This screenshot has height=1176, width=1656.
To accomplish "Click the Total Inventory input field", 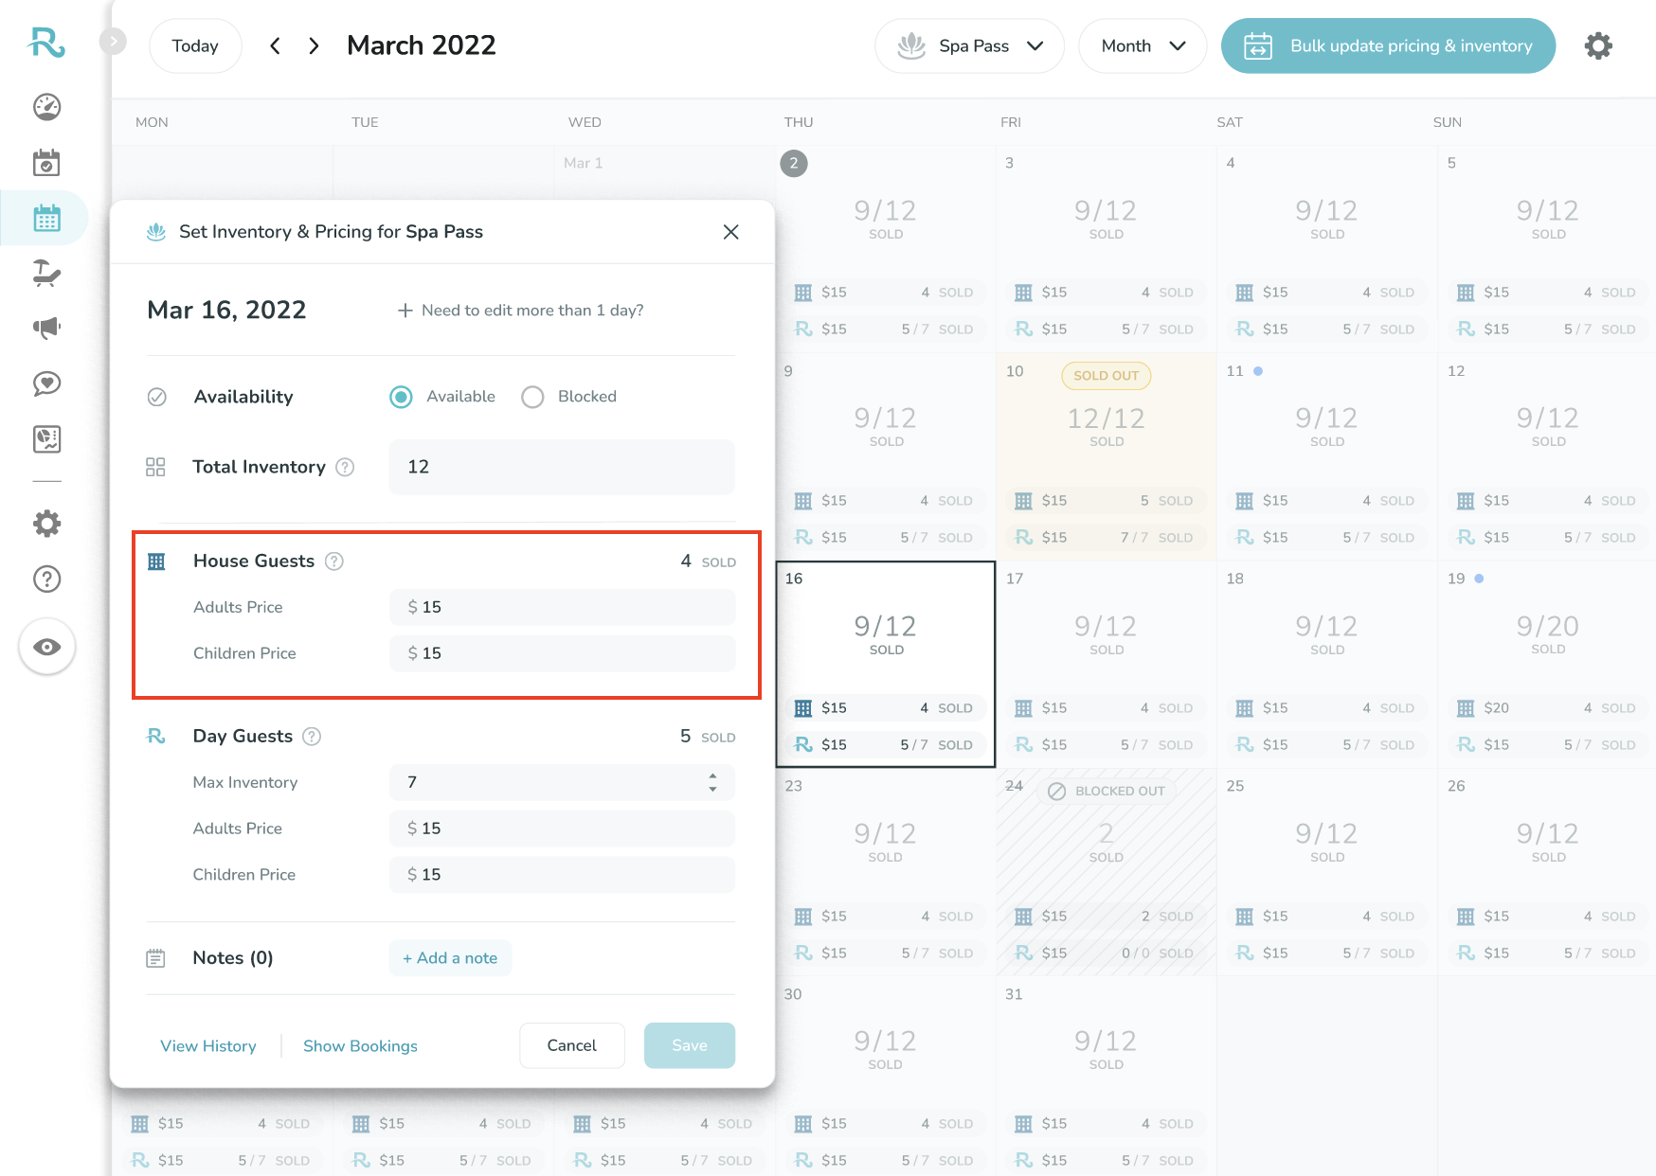I will pos(562,467).
